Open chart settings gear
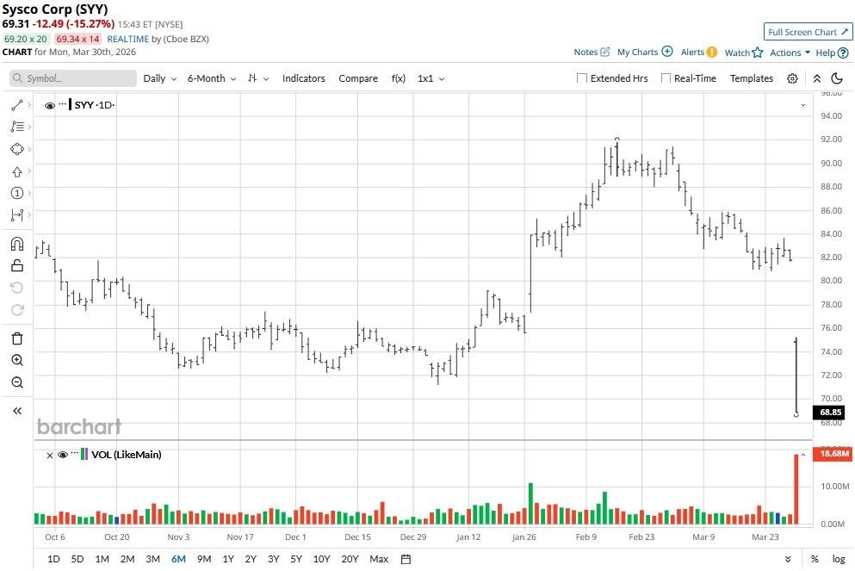 [x=792, y=78]
